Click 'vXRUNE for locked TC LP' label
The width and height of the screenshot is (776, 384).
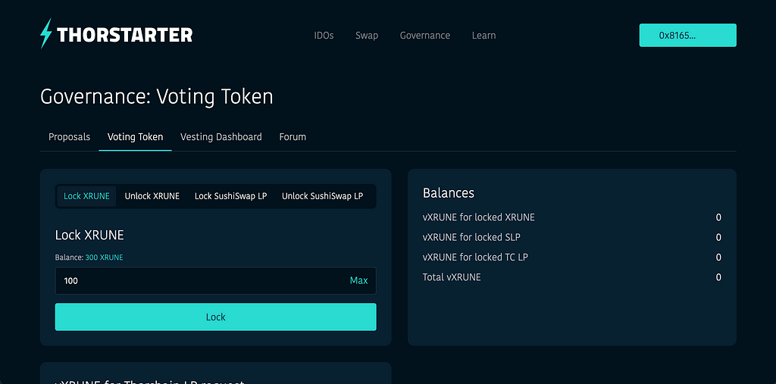[475, 258]
